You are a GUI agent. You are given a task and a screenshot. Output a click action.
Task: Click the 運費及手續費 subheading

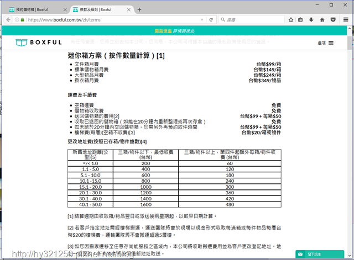point(82,95)
